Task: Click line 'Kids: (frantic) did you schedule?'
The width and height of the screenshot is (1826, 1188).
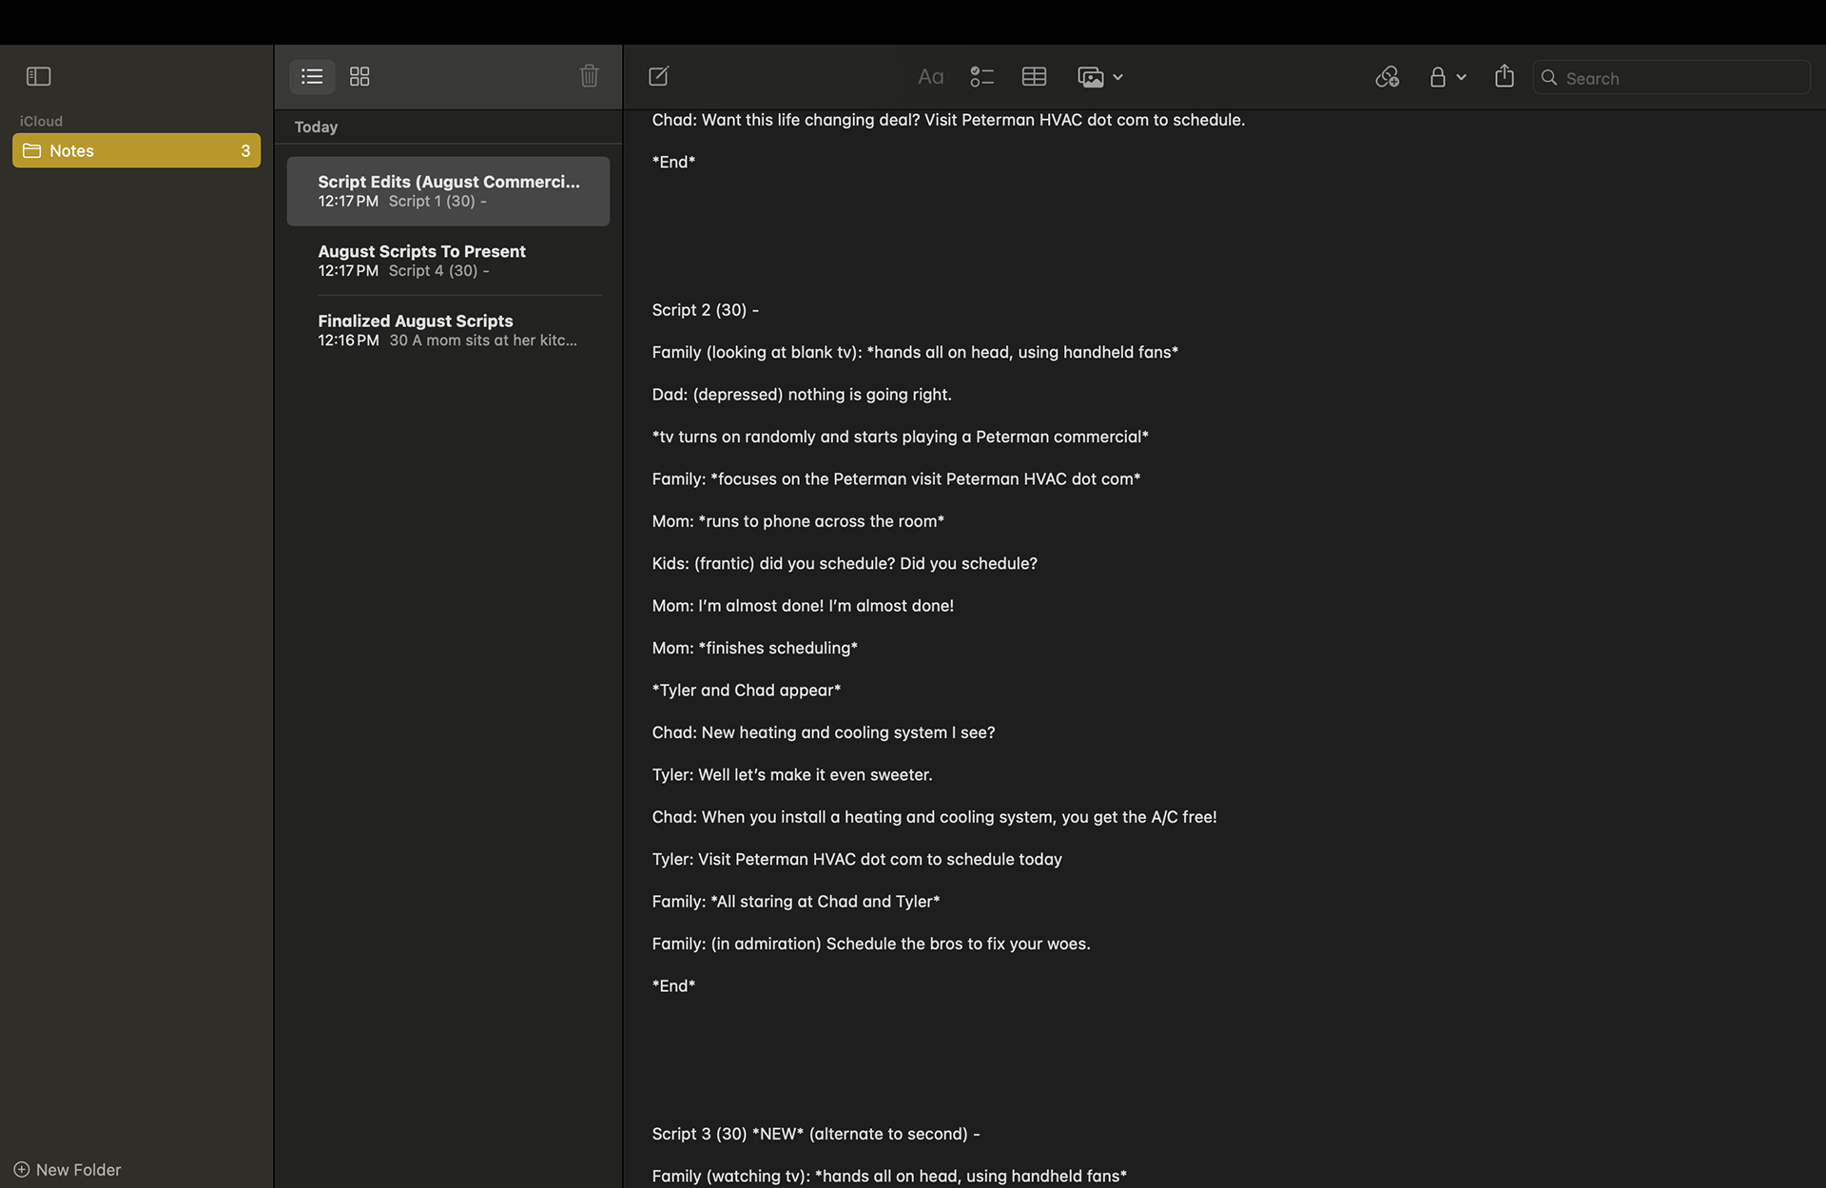Action: click(845, 564)
